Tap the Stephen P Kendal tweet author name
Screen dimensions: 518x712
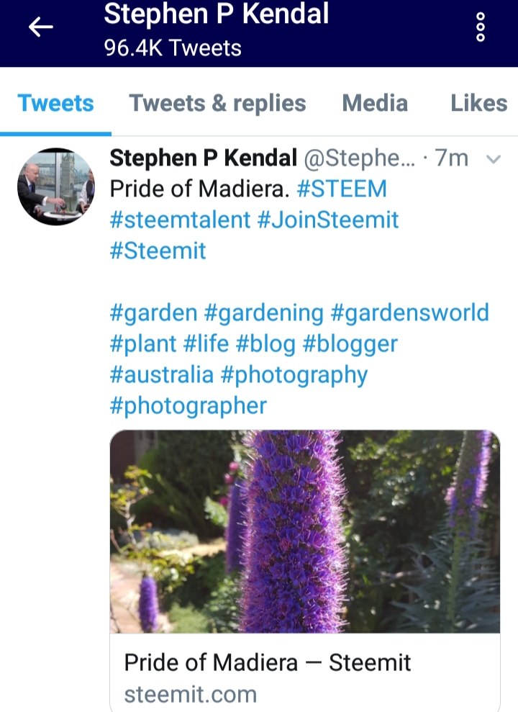coord(203,158)
